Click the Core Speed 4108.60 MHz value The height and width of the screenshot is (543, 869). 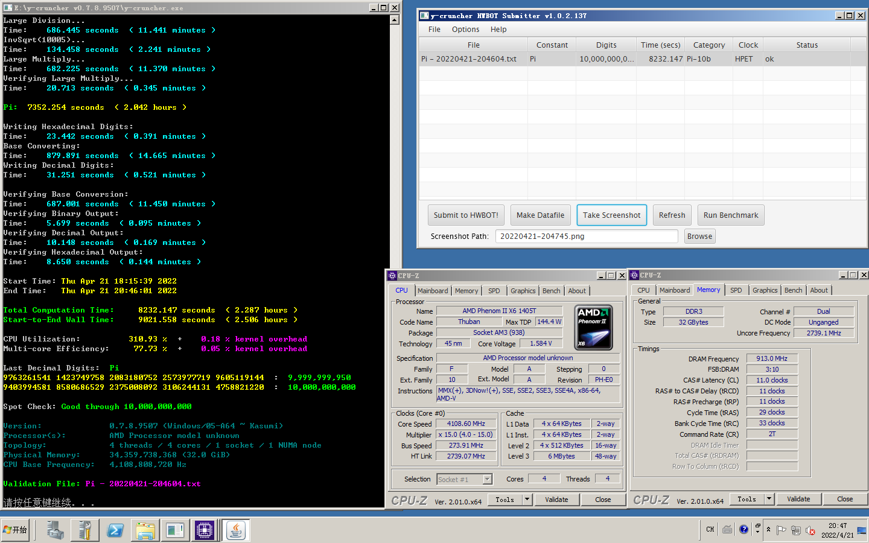466,424
